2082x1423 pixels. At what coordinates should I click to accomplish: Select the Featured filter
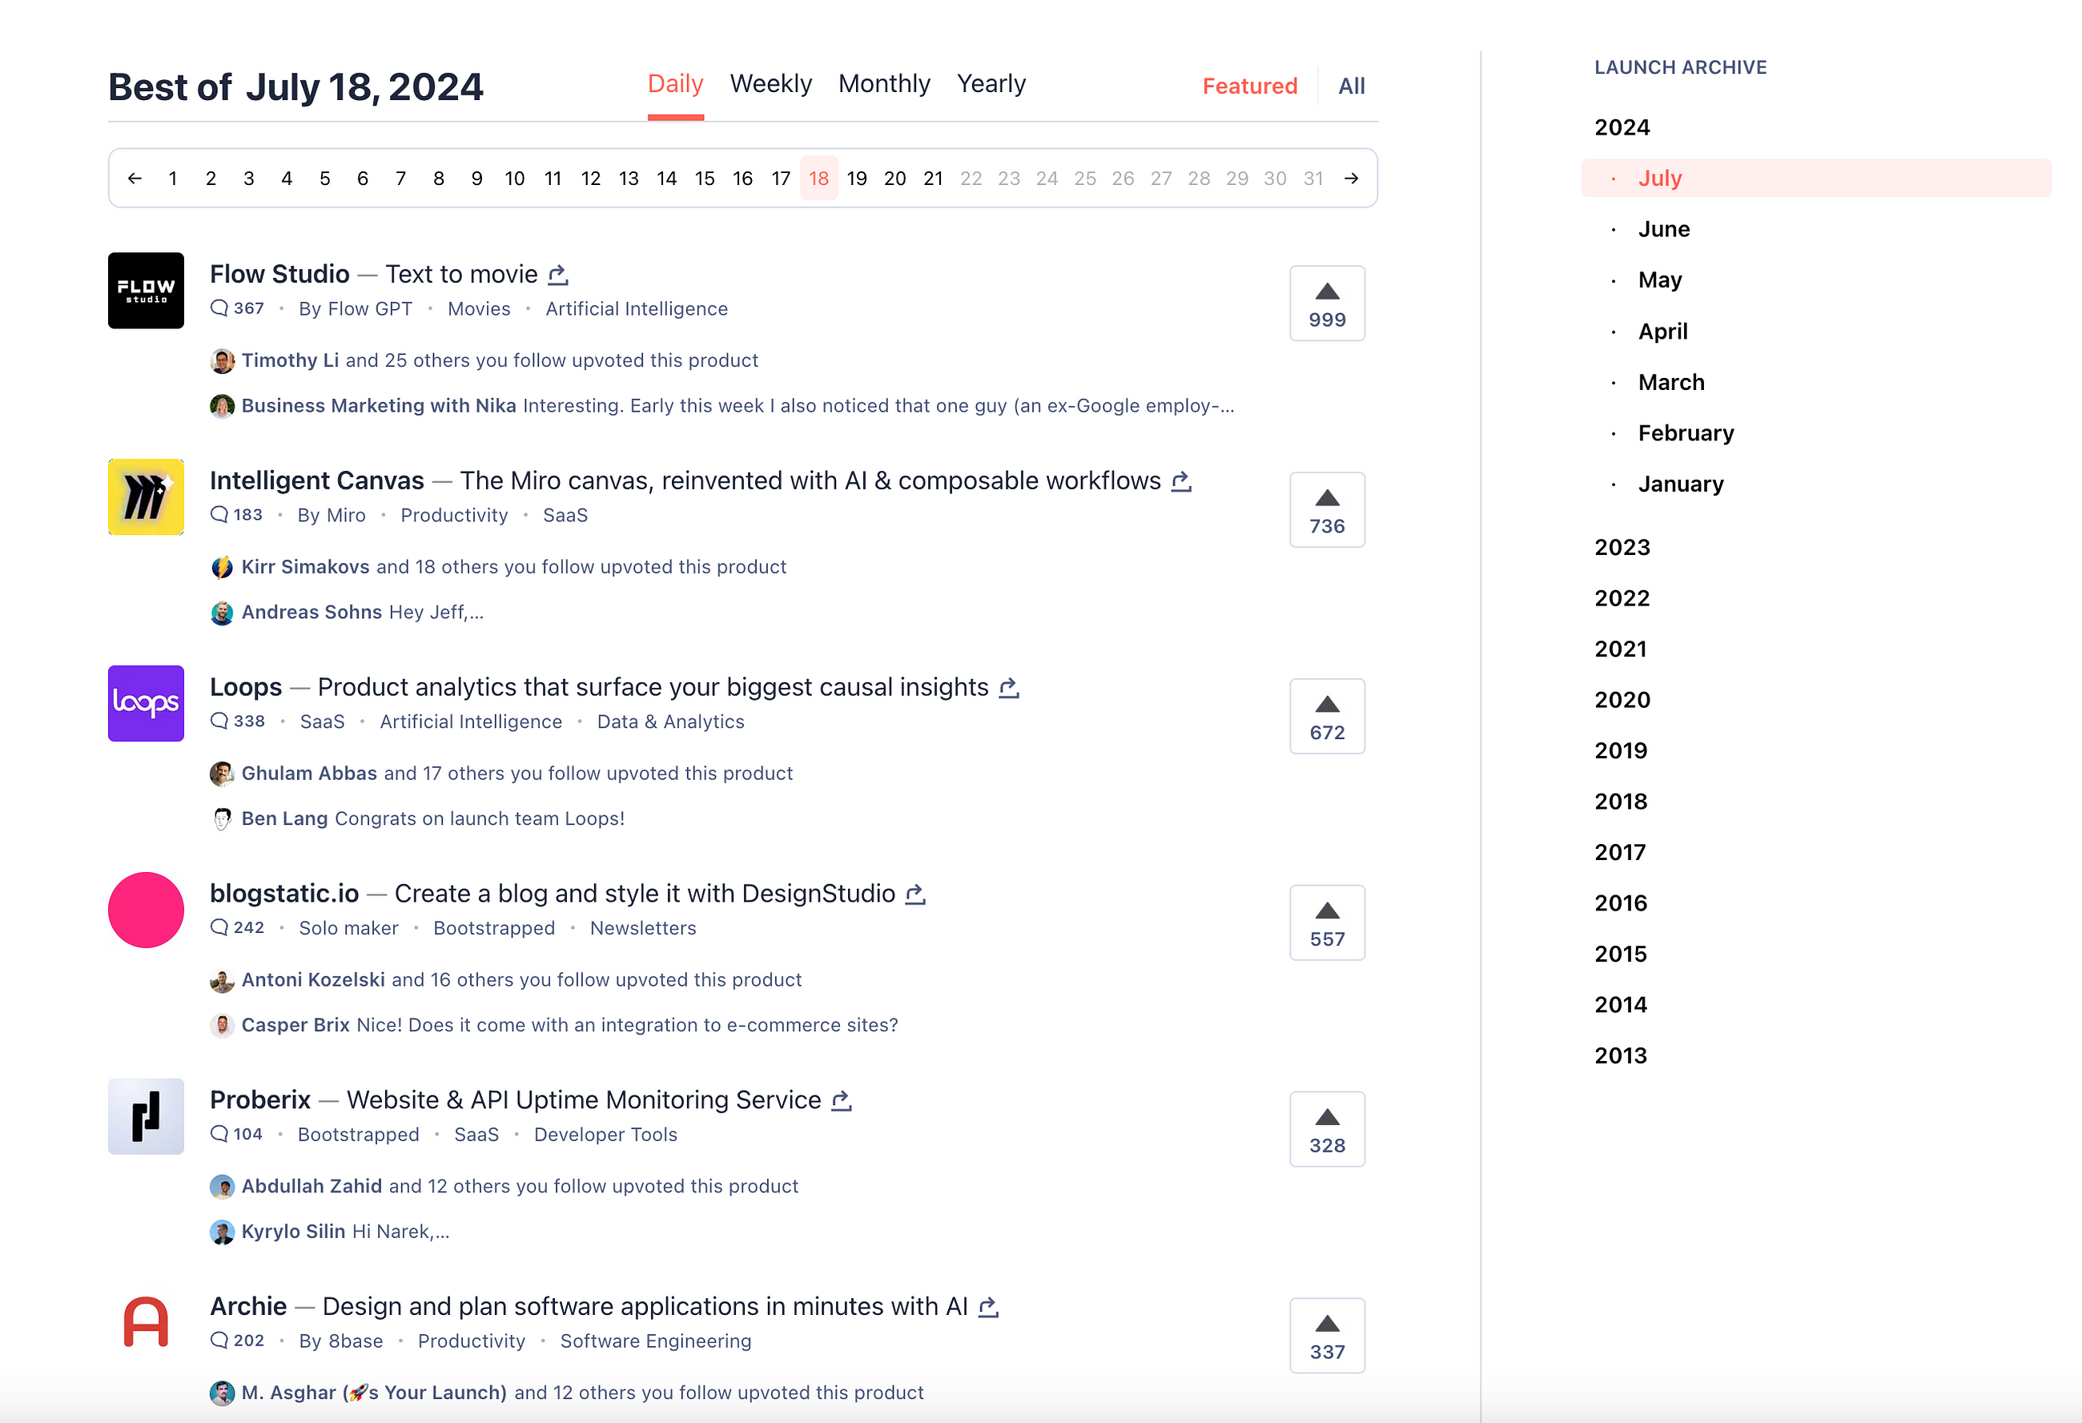[x=1248, y=84]
